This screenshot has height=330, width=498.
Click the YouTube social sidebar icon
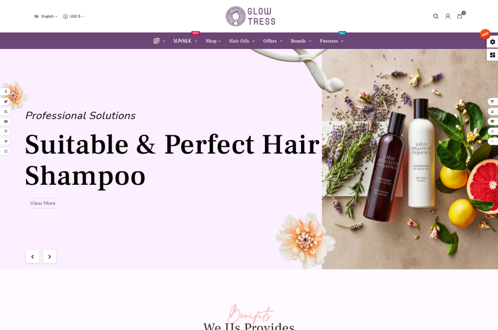tap(6, 122)
